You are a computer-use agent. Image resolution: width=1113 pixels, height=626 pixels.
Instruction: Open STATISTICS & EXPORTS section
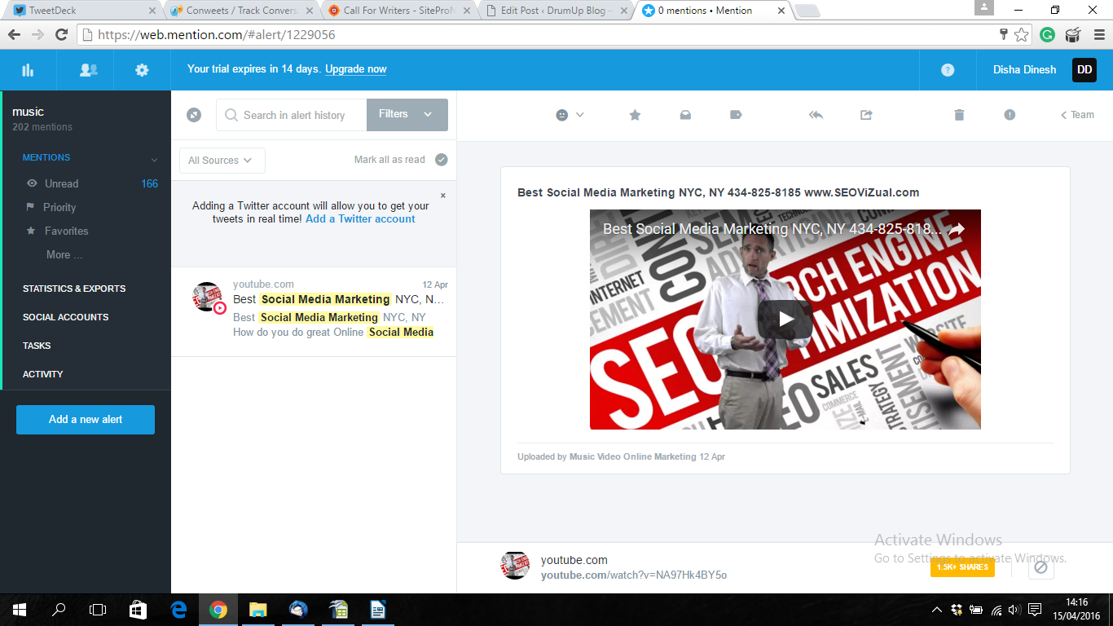(74, 289)
